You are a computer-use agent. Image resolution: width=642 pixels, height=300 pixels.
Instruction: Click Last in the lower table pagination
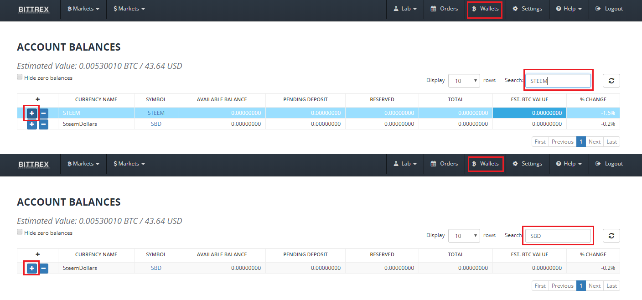click(x=612, y=286)
